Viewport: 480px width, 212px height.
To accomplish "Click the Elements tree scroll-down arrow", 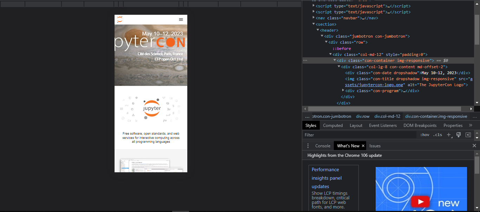I will click(477, 103).
